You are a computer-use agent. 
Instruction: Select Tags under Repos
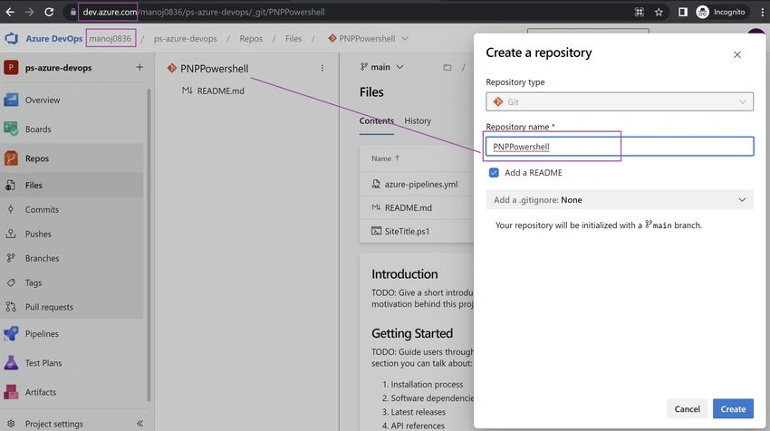(34, 283)
